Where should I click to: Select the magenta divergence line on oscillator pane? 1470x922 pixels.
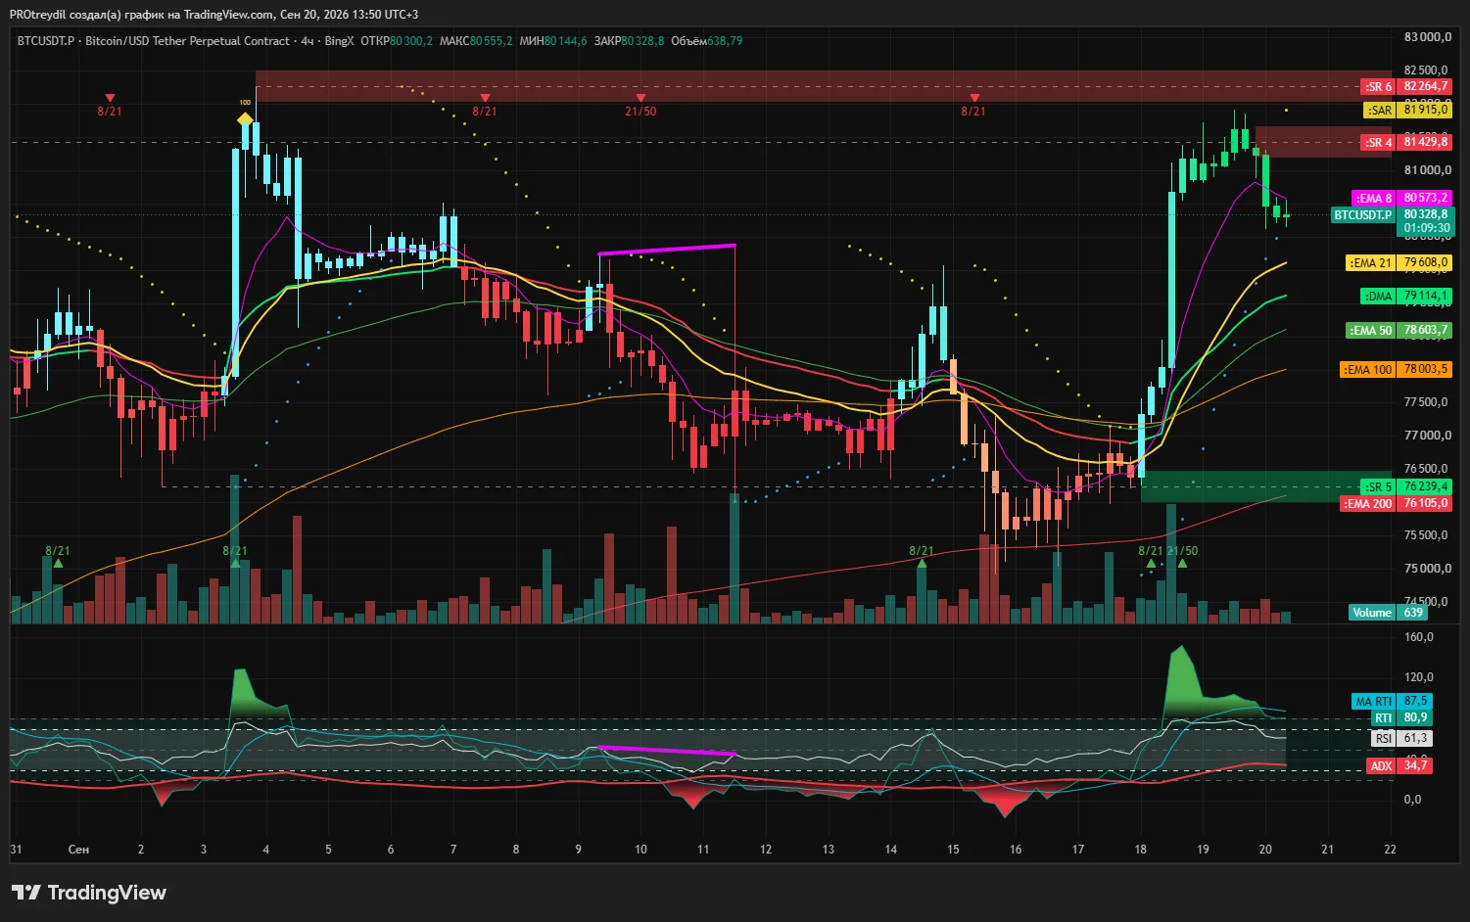tap(666, 751)
